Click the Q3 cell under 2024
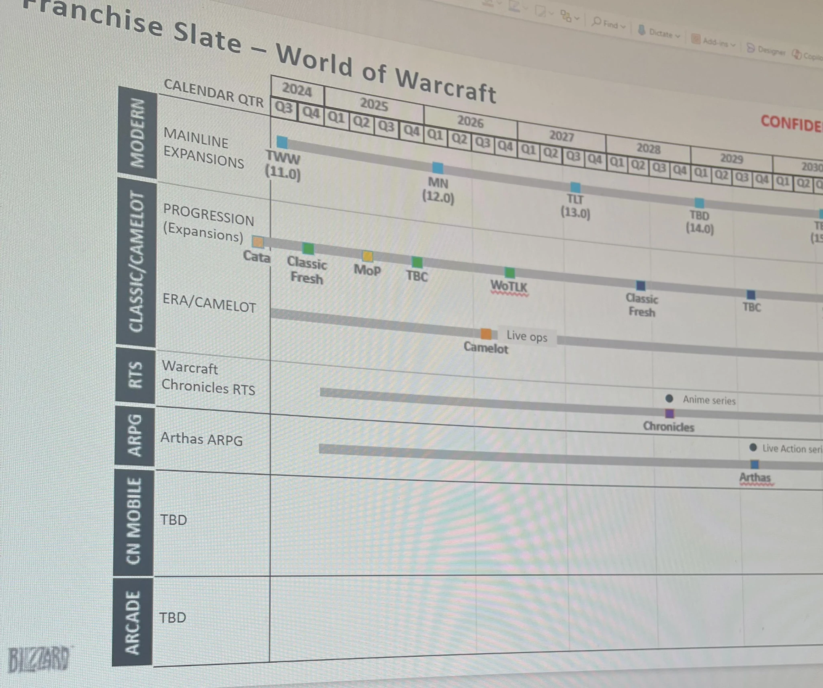This screenshot has height=688, width=823. (x=284, y=108)
